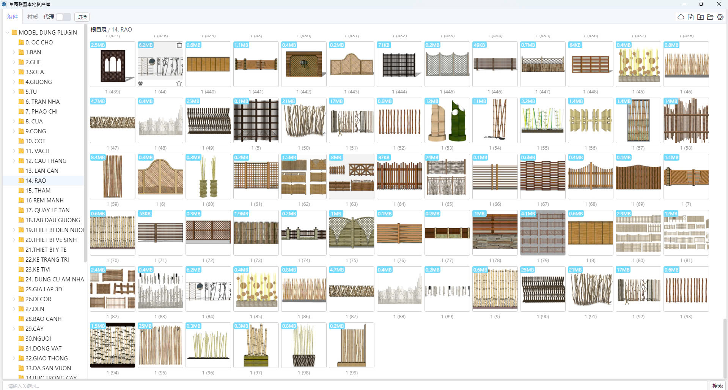Open the cloud library icon

point(681,17)
